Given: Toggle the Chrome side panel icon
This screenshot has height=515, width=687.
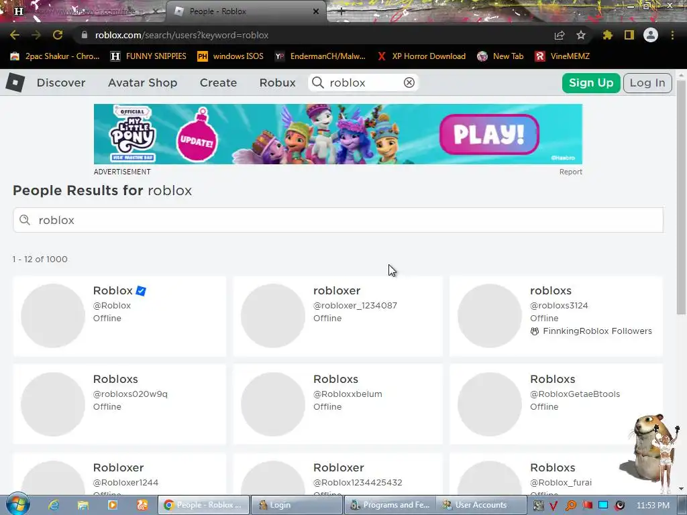Looking at the screenshot, I should pyautogui.click(x=629, y=35).
